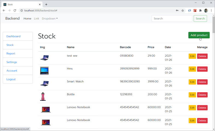Focus the Search input field
The height and width of the screenshot is (131, 215).
pos(172,19)
